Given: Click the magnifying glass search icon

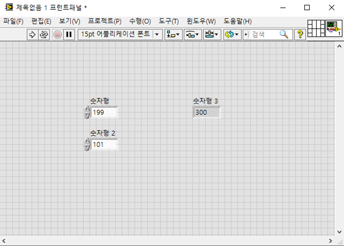Looking at the screenshot, I should coord(284,34).
